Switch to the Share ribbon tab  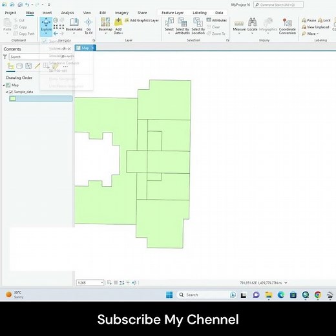click(x=142, y=13)
